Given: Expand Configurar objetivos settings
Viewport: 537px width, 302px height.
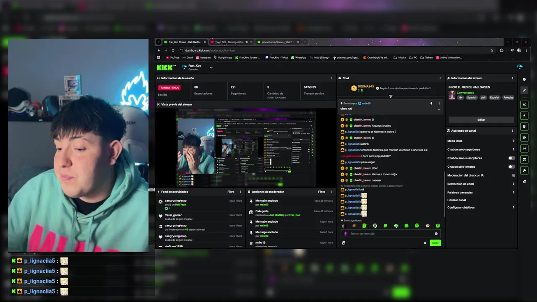Looking at the screenshot, I should click(x=513, y=207).
